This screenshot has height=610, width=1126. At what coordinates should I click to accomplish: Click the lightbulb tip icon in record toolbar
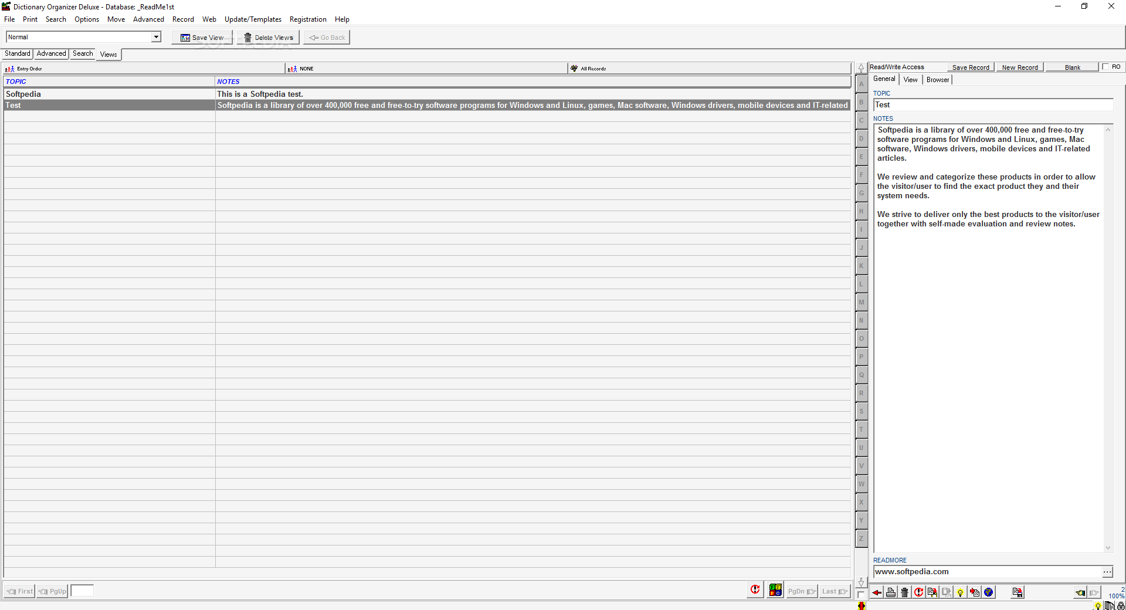coord(961,592)
